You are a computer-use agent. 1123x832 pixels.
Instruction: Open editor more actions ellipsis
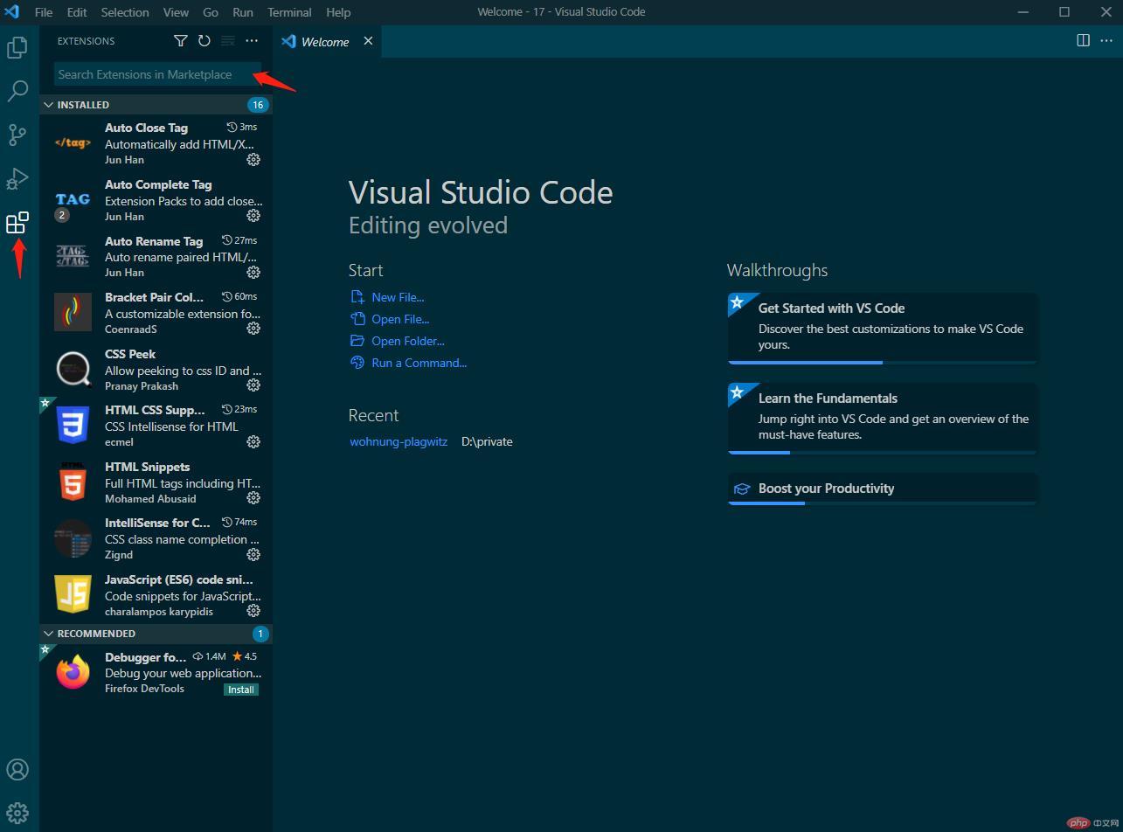pos(1106,40)
